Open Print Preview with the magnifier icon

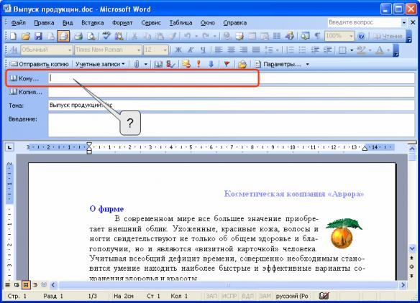[x=91, y=36]
